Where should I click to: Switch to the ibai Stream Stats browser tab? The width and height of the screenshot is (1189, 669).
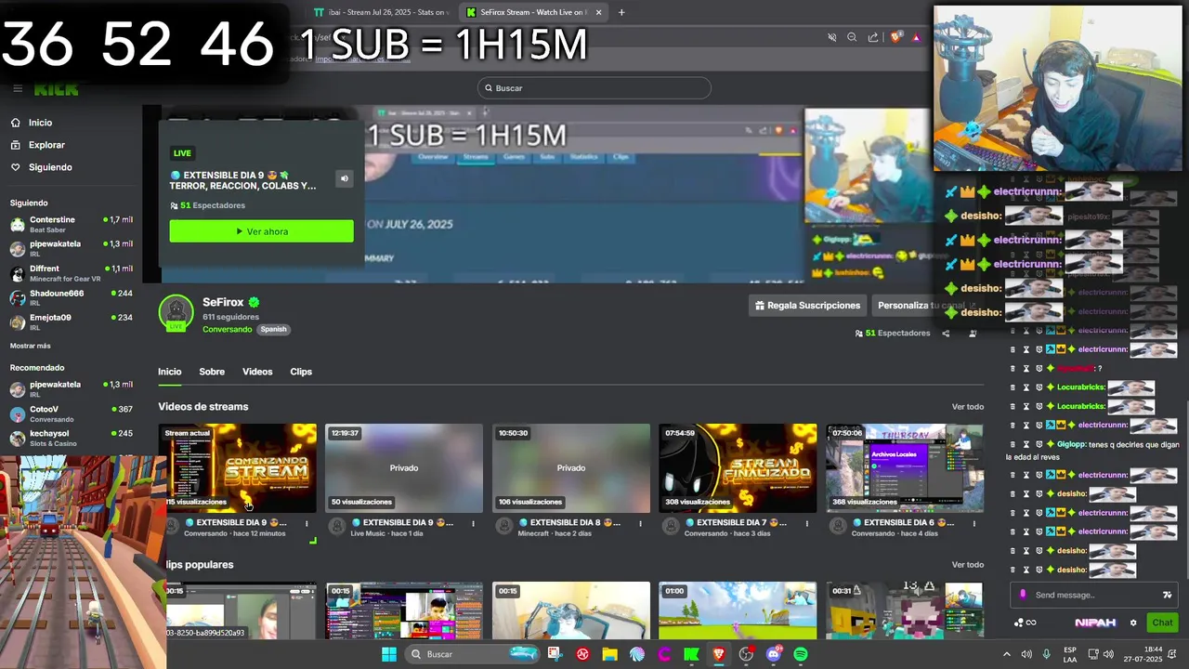tap(381, 12)
